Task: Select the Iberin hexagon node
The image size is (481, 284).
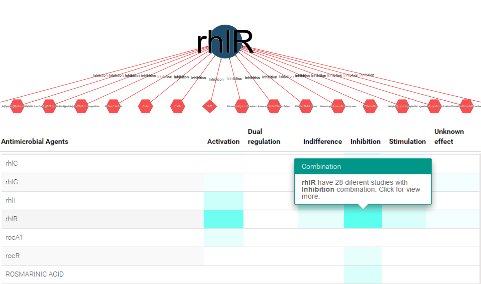Action: 146,106
